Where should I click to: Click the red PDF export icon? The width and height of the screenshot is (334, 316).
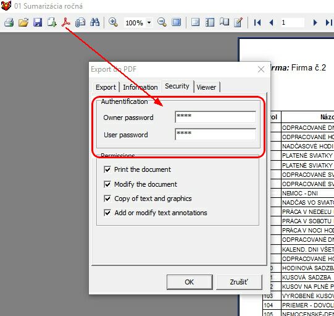tap(65, 22)
